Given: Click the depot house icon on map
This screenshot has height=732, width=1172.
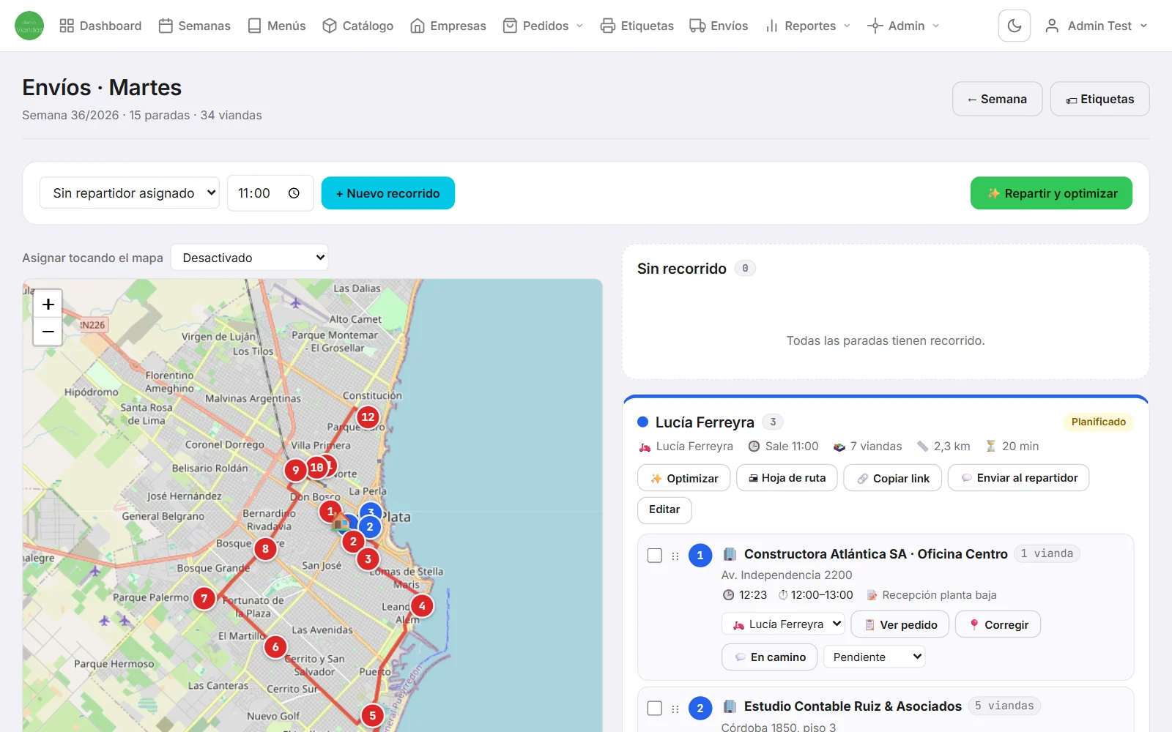Looking at the screenshot, I should (341, 521).
